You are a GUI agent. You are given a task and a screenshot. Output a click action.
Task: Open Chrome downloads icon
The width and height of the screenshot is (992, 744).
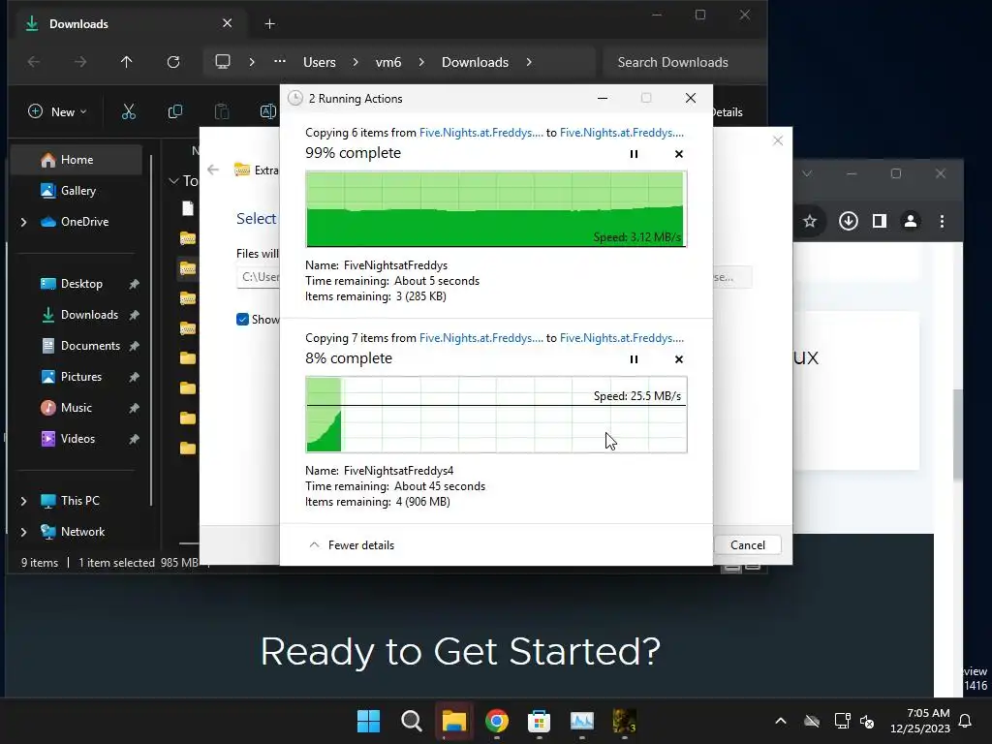click(849, 221)
